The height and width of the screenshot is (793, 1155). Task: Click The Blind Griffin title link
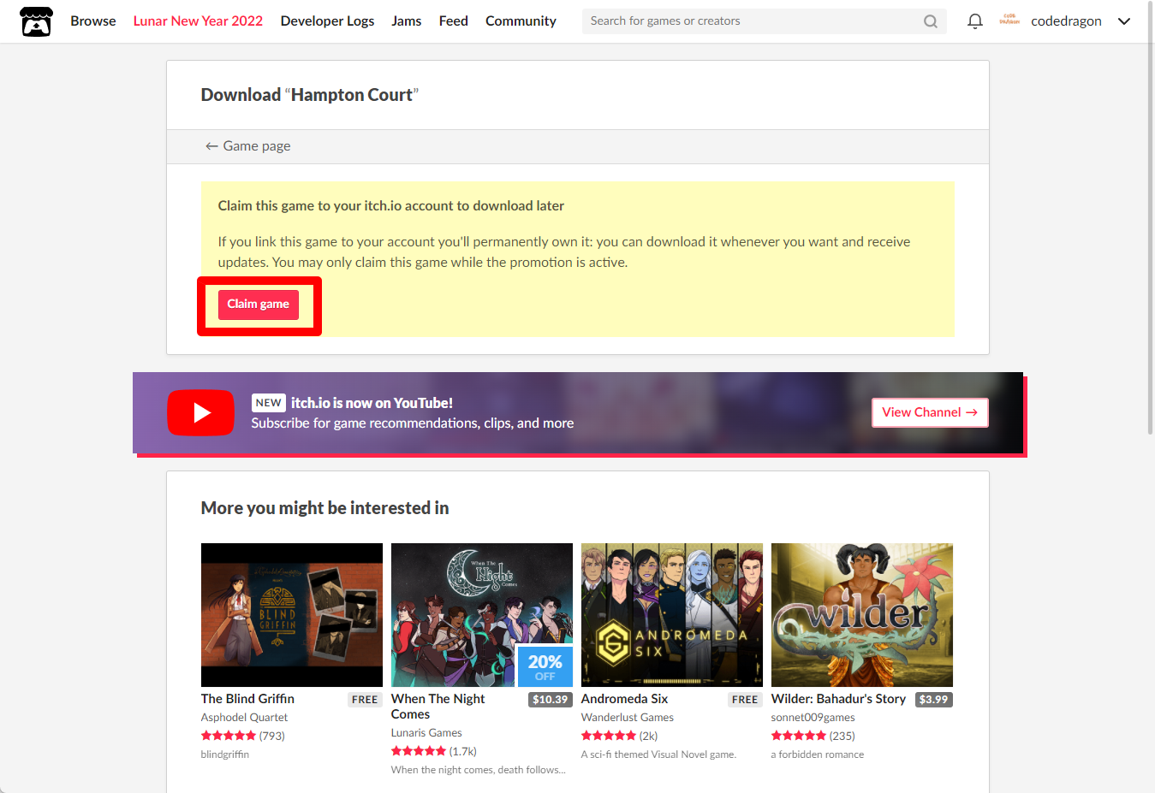pos(247,699)
